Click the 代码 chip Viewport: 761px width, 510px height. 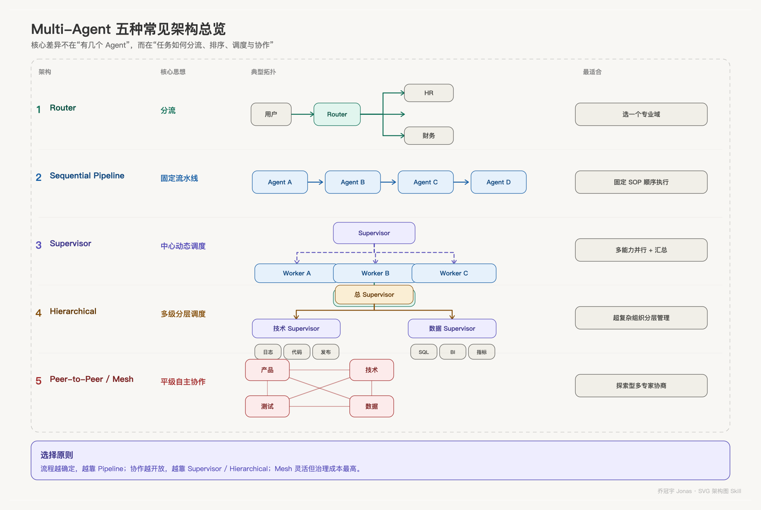click(297, 352)
